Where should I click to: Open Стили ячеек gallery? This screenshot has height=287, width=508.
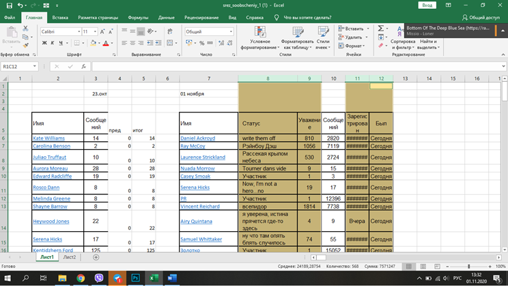point(323,38)
